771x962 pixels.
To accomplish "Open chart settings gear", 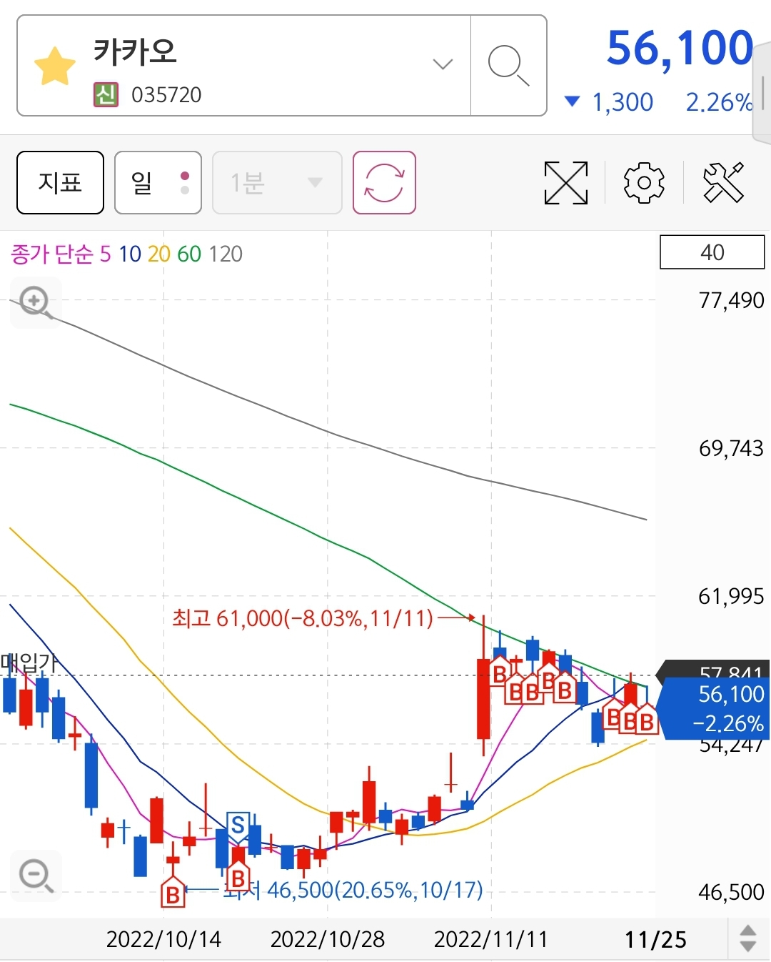I will click(x=644, y=183).
